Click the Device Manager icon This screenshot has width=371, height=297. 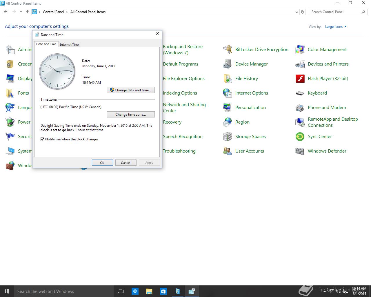click(x=228, y=64)
